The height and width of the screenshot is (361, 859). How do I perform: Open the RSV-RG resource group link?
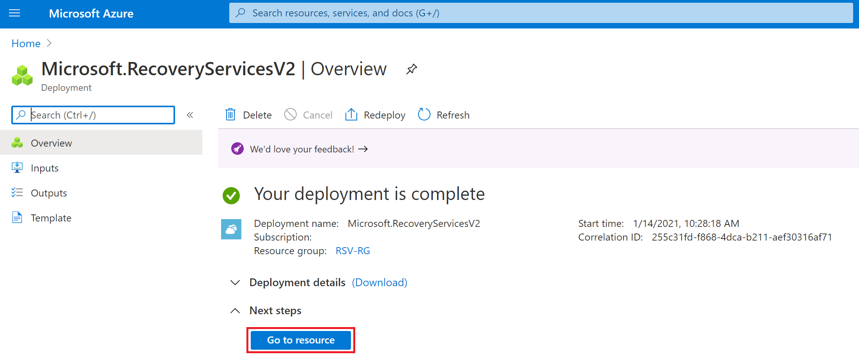click(x=352, y=251)
